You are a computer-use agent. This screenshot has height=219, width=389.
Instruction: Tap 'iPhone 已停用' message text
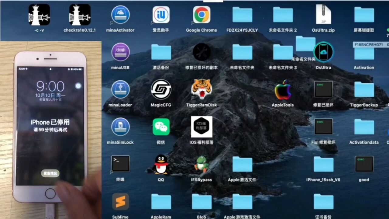[50, 122]
